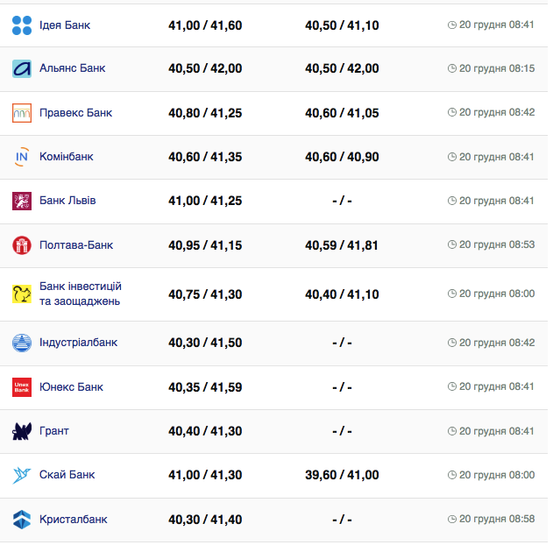This screenshot has height=545, width=553.
Task: Click the Скай Банк bird logo icon
Action: tap(22, 475)
